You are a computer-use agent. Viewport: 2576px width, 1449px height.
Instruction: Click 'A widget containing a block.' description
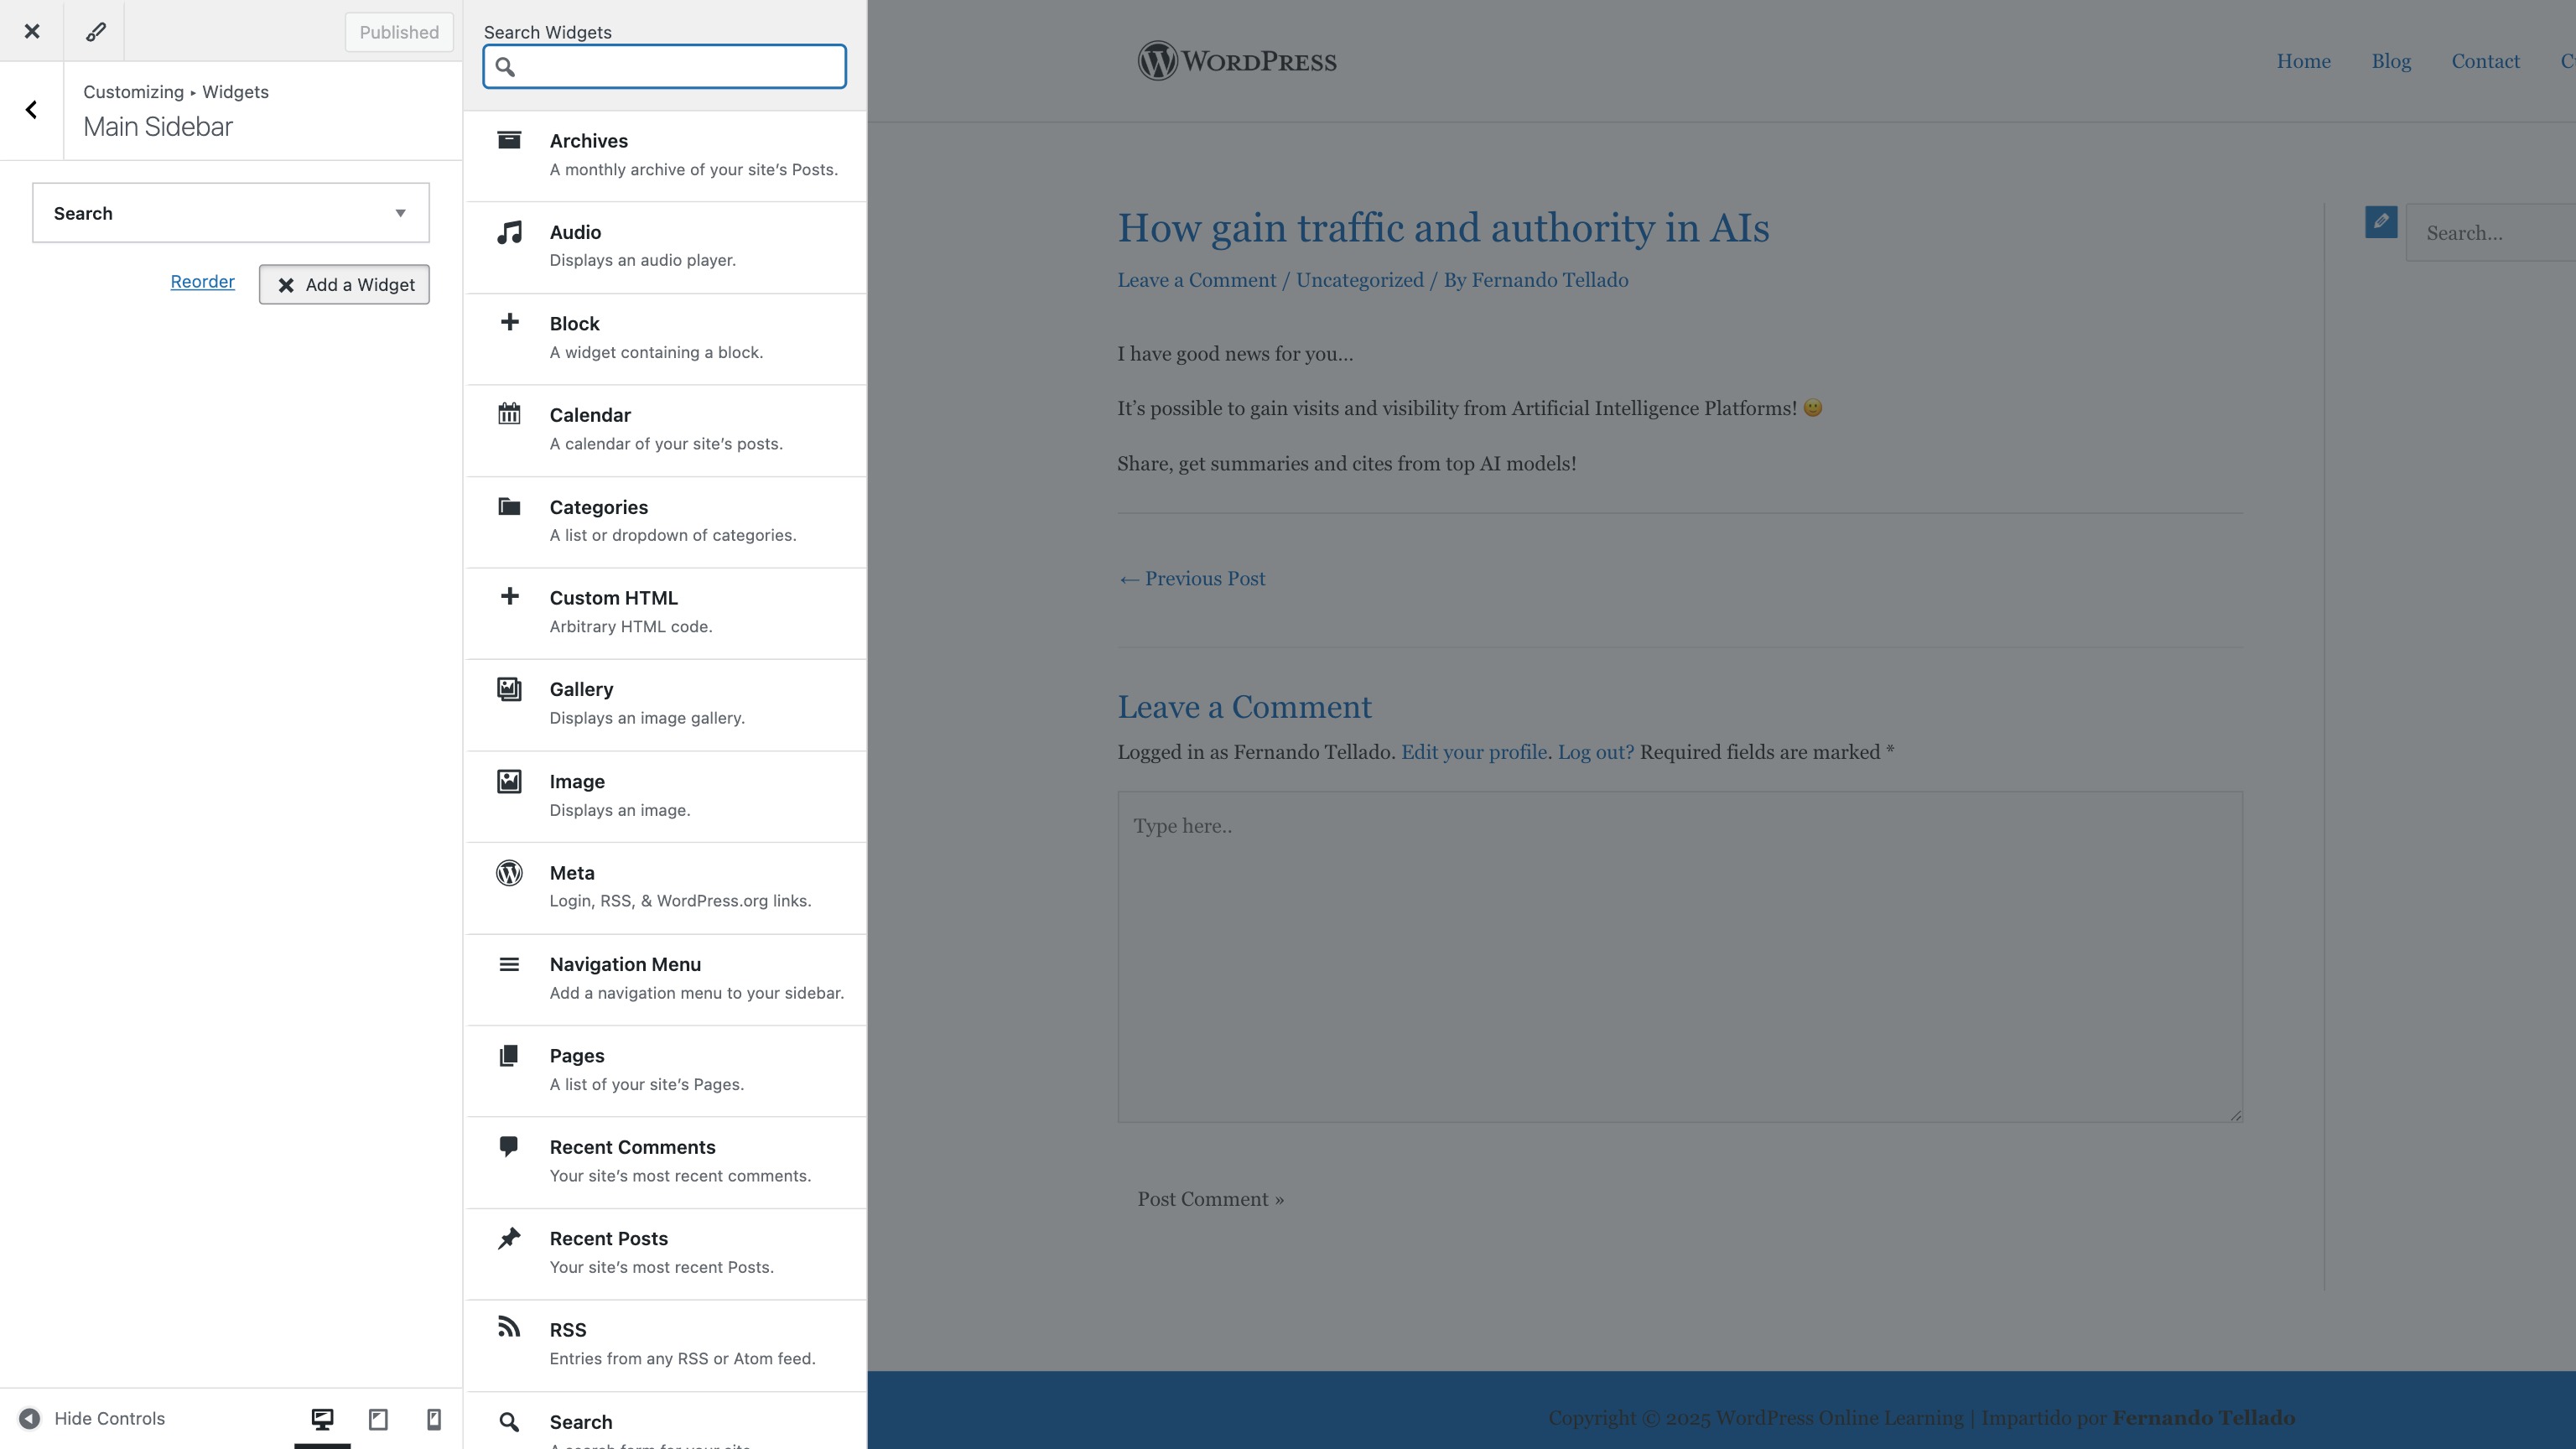(x=656, y=352)
